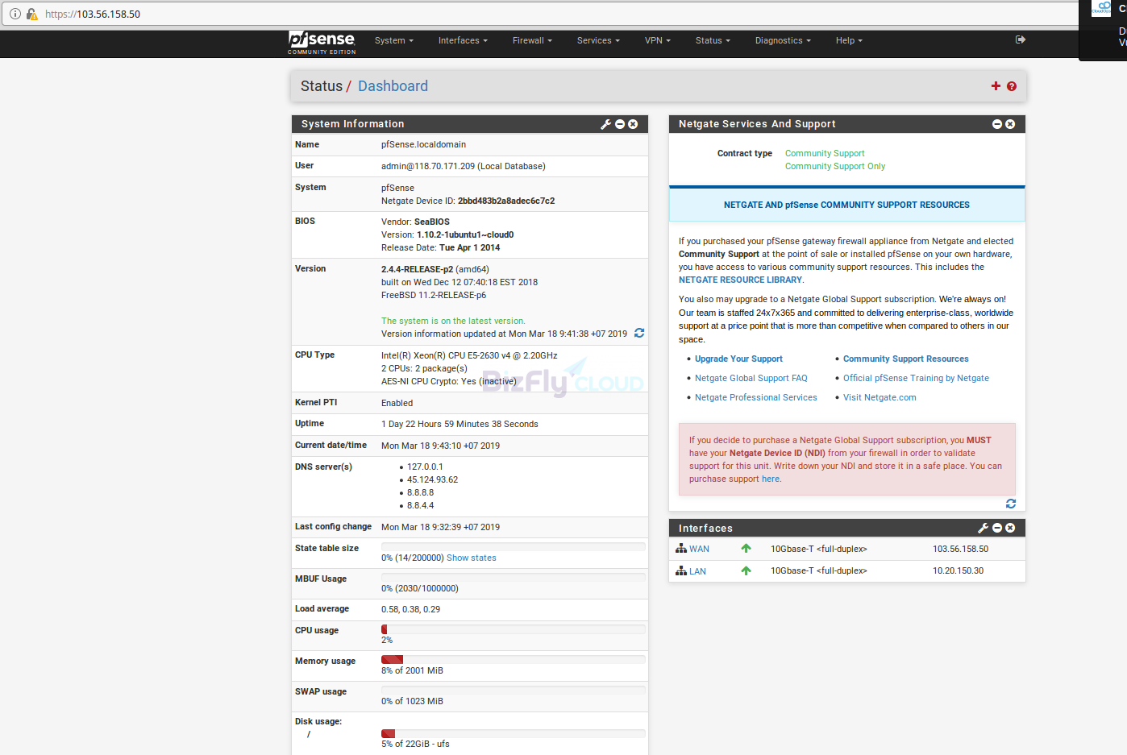
Task: Click the hostname pfSense.localdomain
Action: [x=423, y=144]
